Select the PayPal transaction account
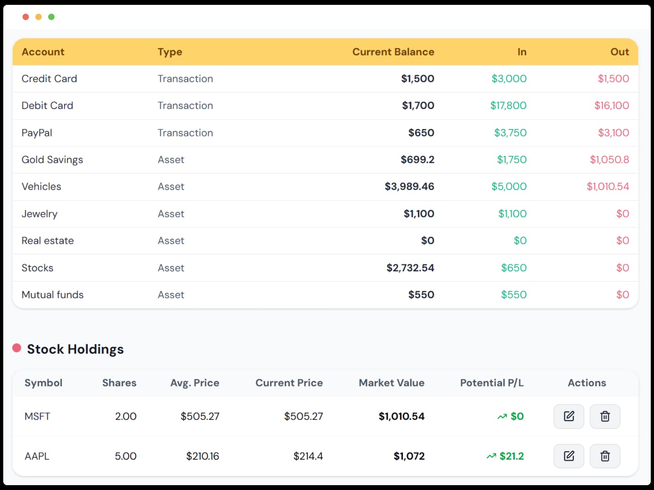The width and height of the screenshot is (654, 490). pyautogui.click(x=37, y=133)
